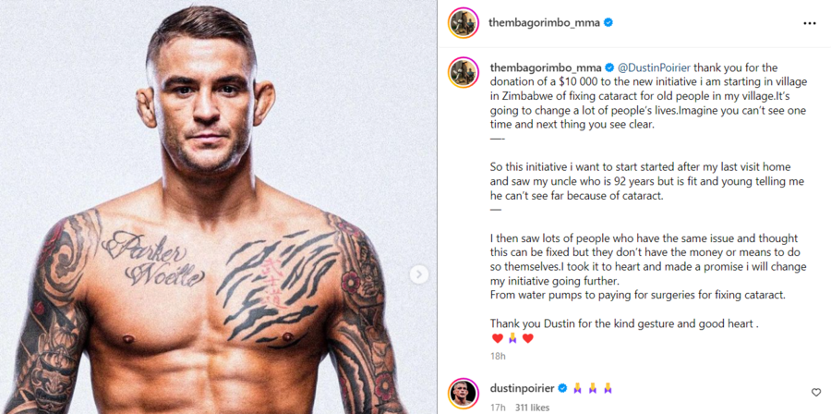Click the 'Thank you Dustin' caption line

pos(624,323)
